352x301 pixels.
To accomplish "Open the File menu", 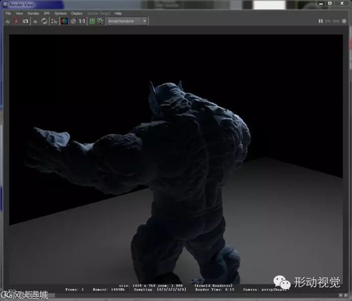I will 8,13.
